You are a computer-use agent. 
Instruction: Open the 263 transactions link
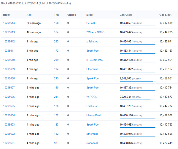56,42
